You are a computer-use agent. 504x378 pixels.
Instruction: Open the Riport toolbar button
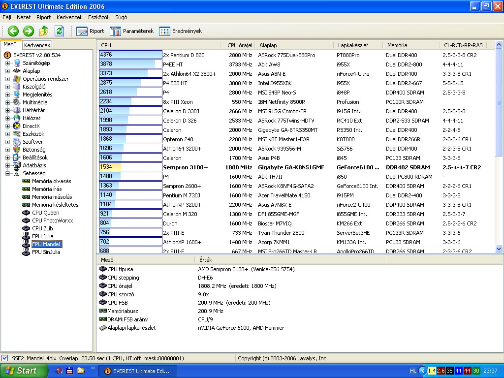click(x=90, y=31)
